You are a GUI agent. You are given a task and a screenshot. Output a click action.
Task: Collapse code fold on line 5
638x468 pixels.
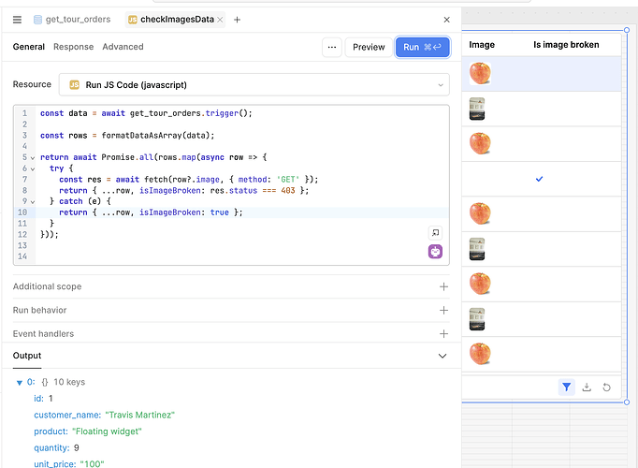33,157
